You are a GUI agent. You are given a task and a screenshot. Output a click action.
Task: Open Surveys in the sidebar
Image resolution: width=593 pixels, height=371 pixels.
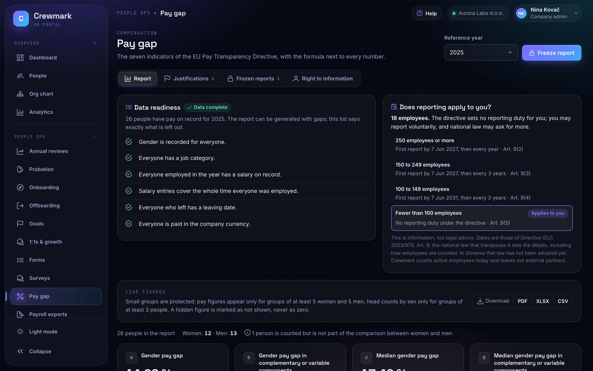tap(56, 278)
